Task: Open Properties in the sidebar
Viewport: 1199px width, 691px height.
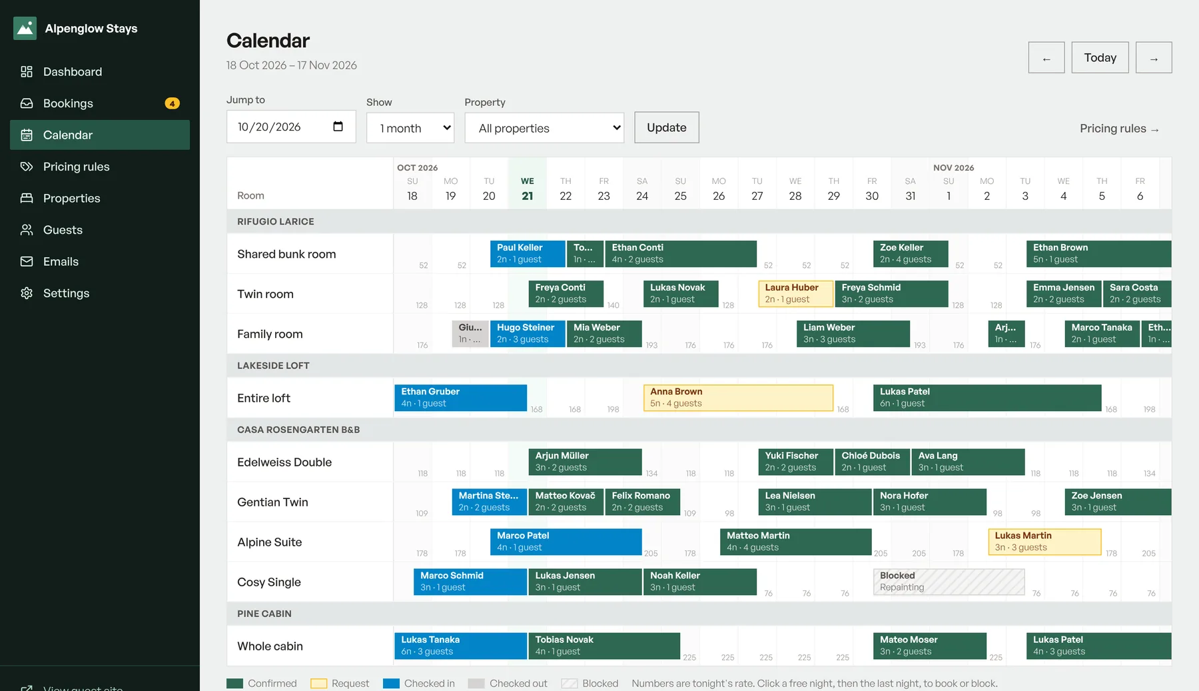Action: (100, 198)
